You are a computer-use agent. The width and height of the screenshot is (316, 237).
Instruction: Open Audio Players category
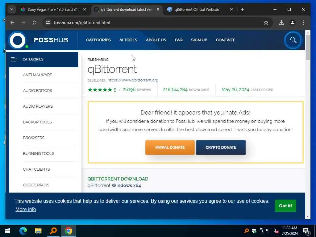(38, 106)
